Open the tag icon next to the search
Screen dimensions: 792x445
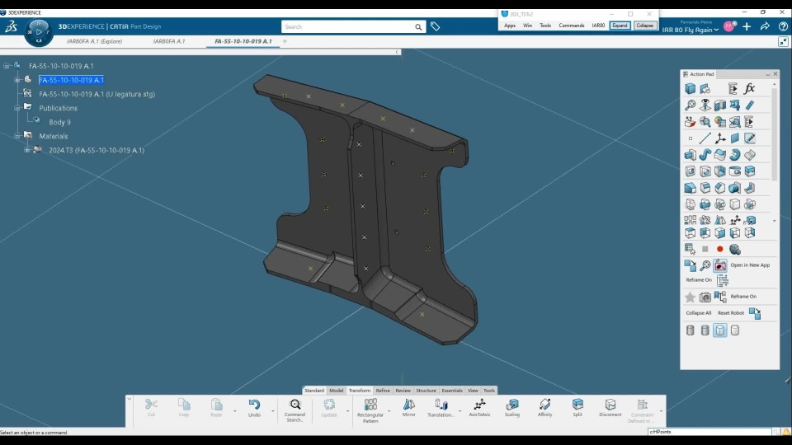[435, 26]
